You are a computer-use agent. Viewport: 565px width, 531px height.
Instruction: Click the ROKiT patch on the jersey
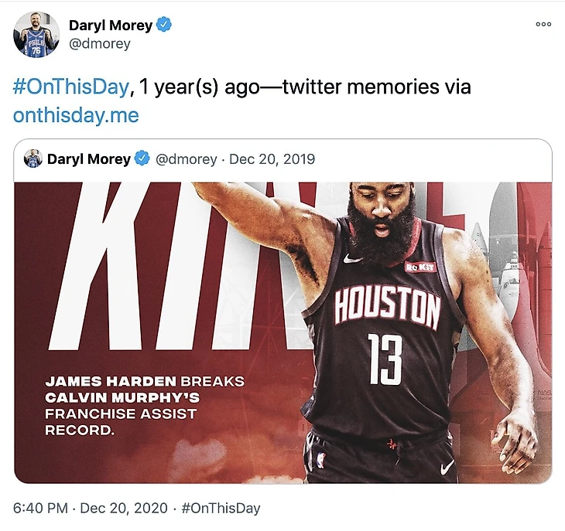[x=421, y=267]
